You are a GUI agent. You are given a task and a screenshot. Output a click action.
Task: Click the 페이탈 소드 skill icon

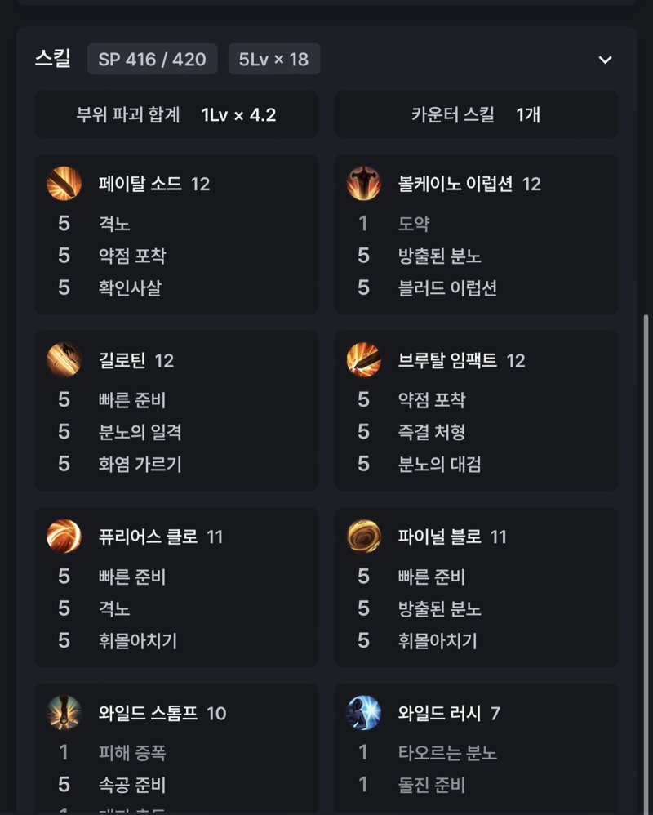tap(64, 184)
